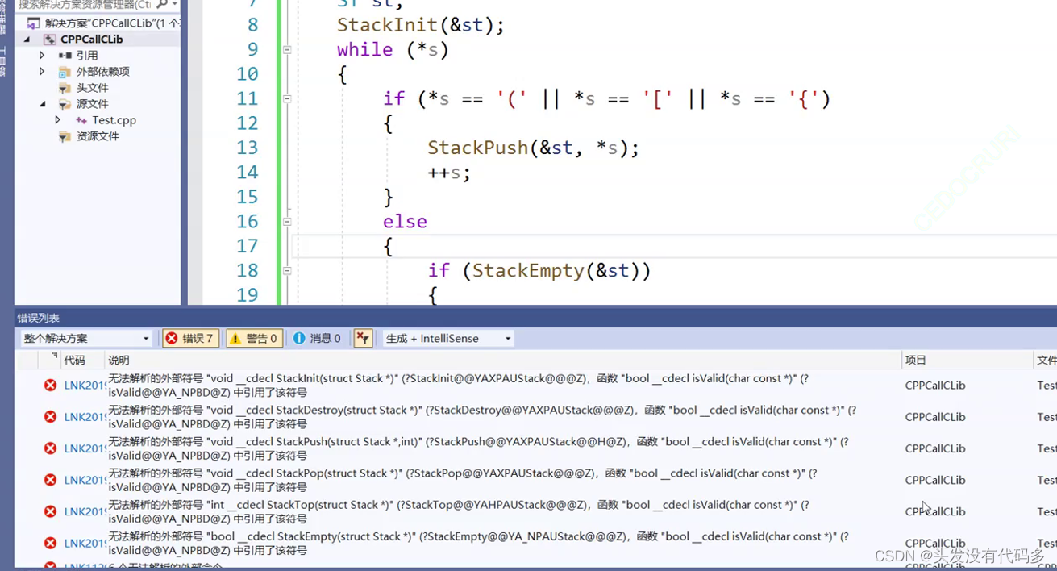The width and height of the screenshot is (1057, 571).
Task: Open the LNK2019 link on the StackTop row
Action: point(85,511)
